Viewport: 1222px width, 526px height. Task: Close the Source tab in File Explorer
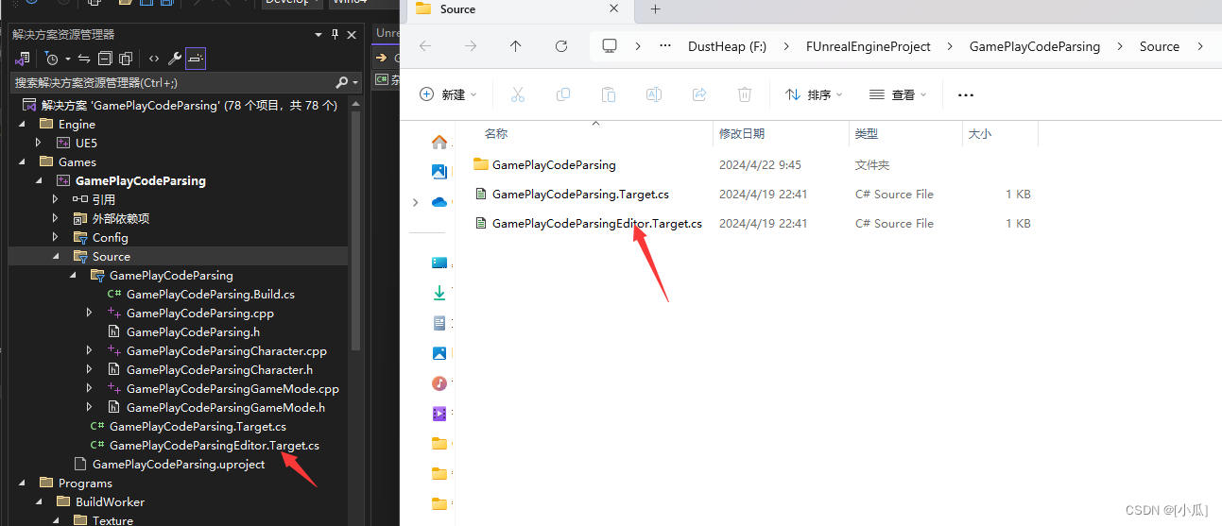(x=613, y=9)
